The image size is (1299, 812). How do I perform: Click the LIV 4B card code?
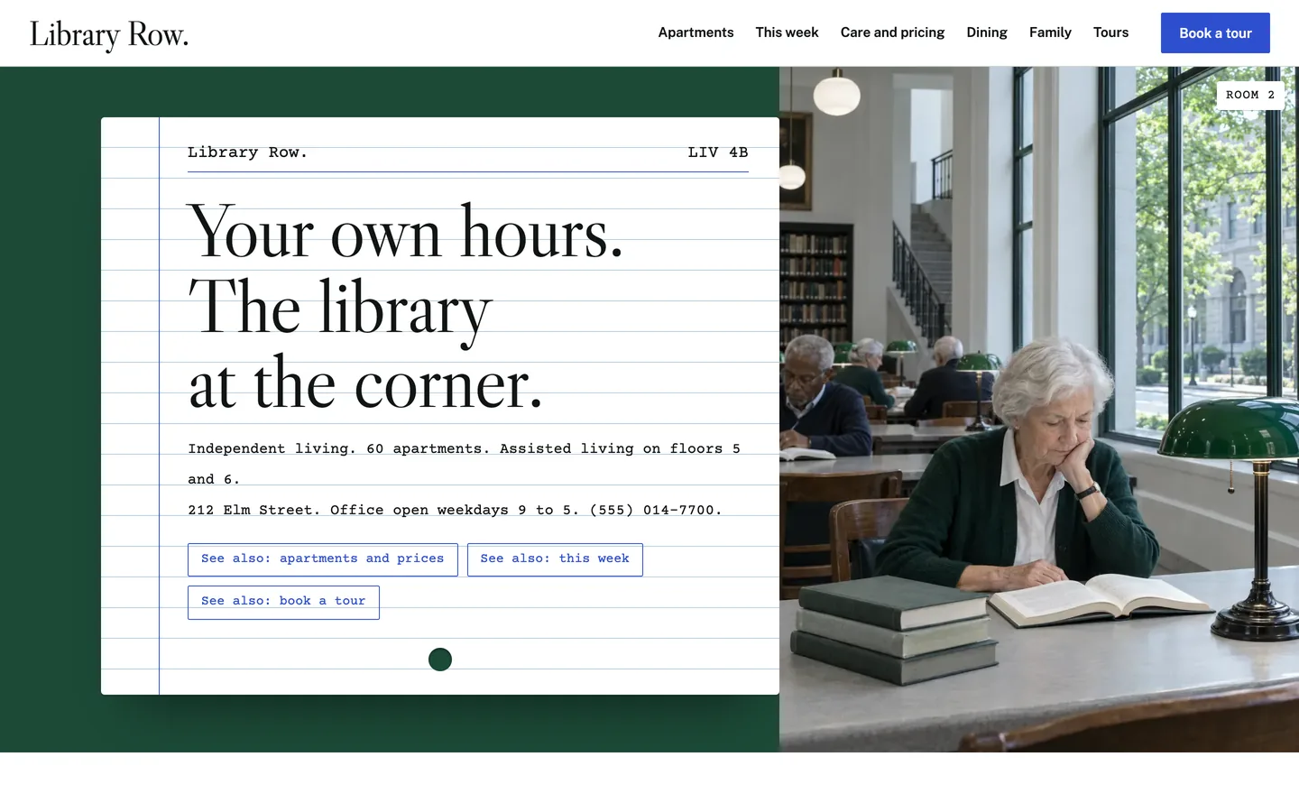tap(718, 152)
